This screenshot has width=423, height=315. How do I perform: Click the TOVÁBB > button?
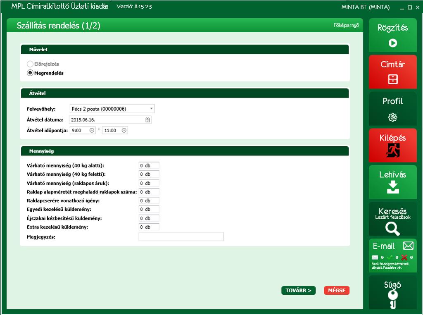coord(298,291)
